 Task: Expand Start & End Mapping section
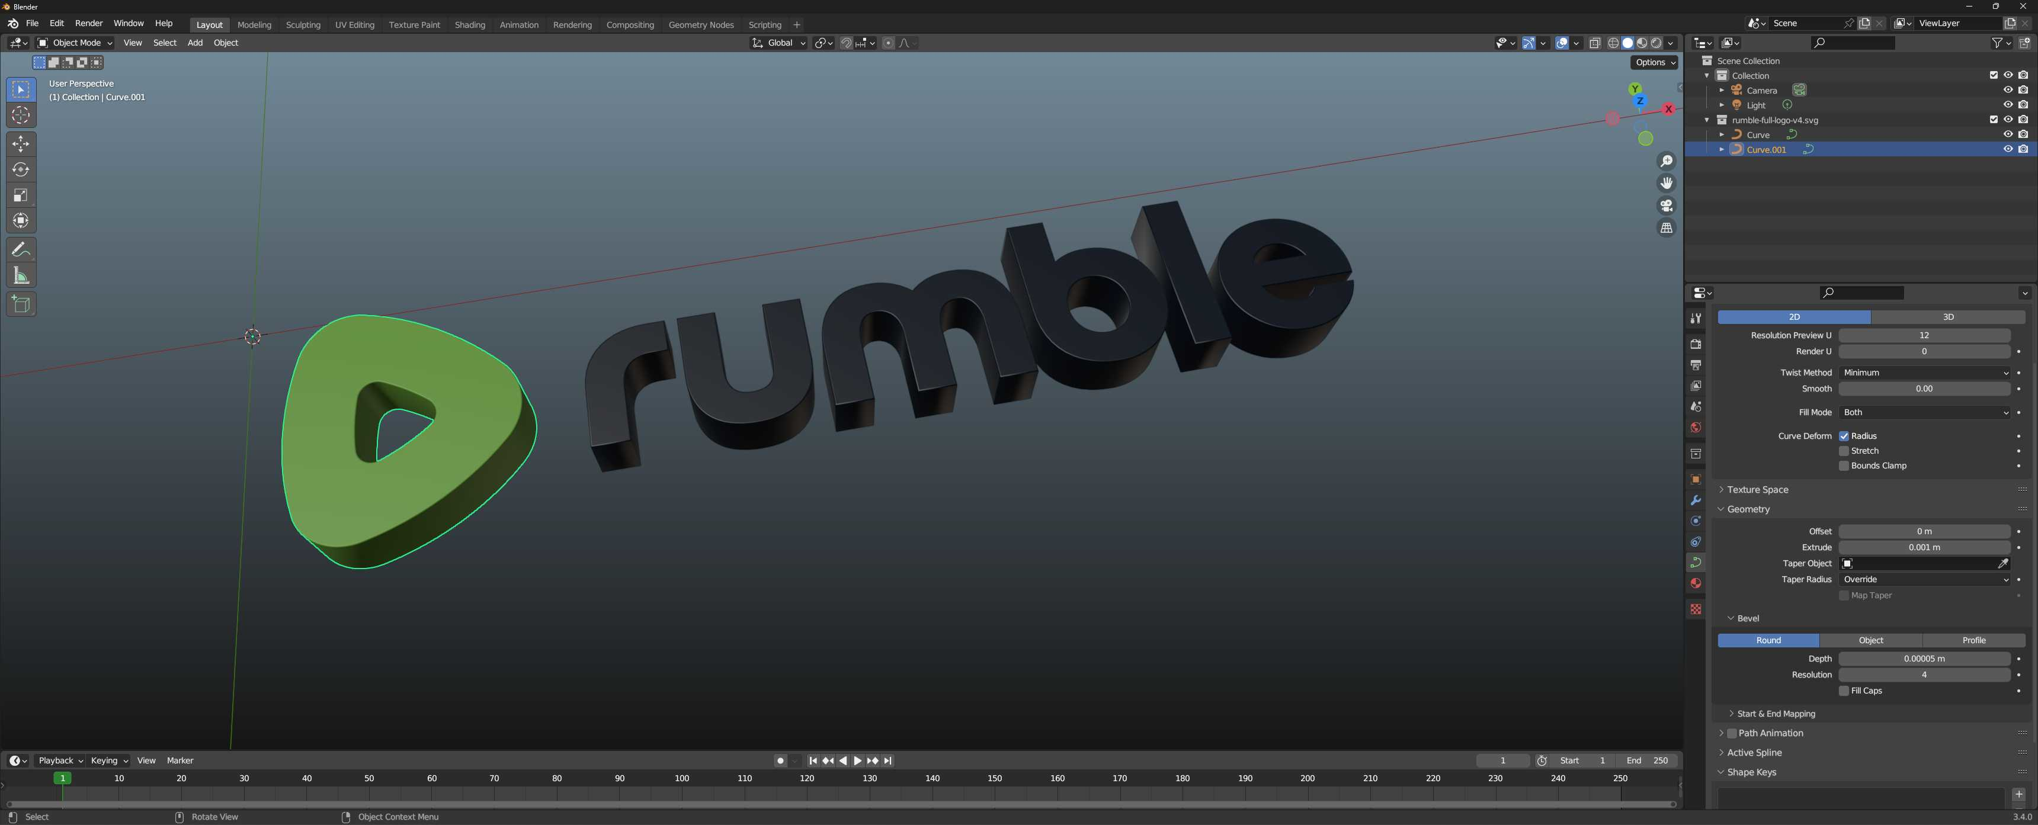point(1776,714)
